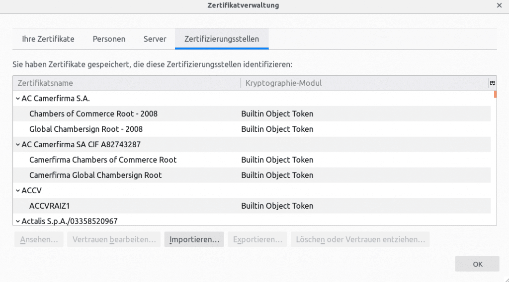Select Camerfirma Global Chambersign Root row

click(x=95, y=175)
